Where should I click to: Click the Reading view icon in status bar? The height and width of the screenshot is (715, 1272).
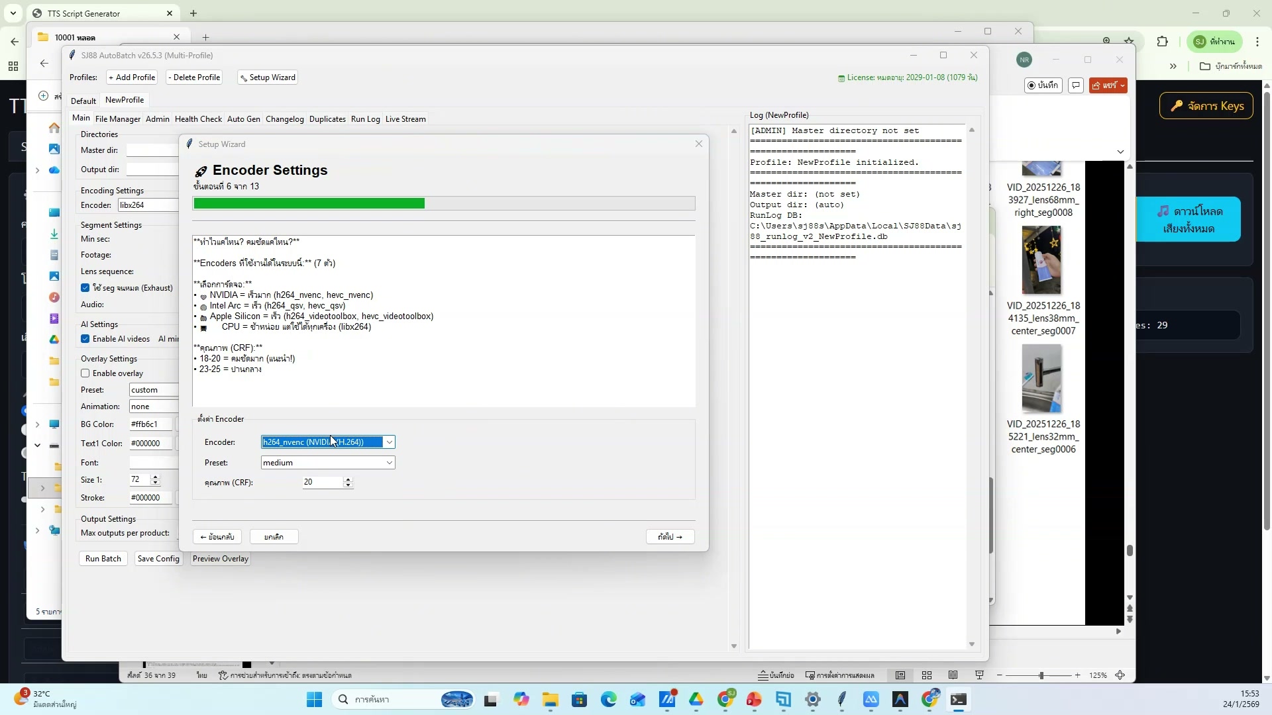coord(953,675)
